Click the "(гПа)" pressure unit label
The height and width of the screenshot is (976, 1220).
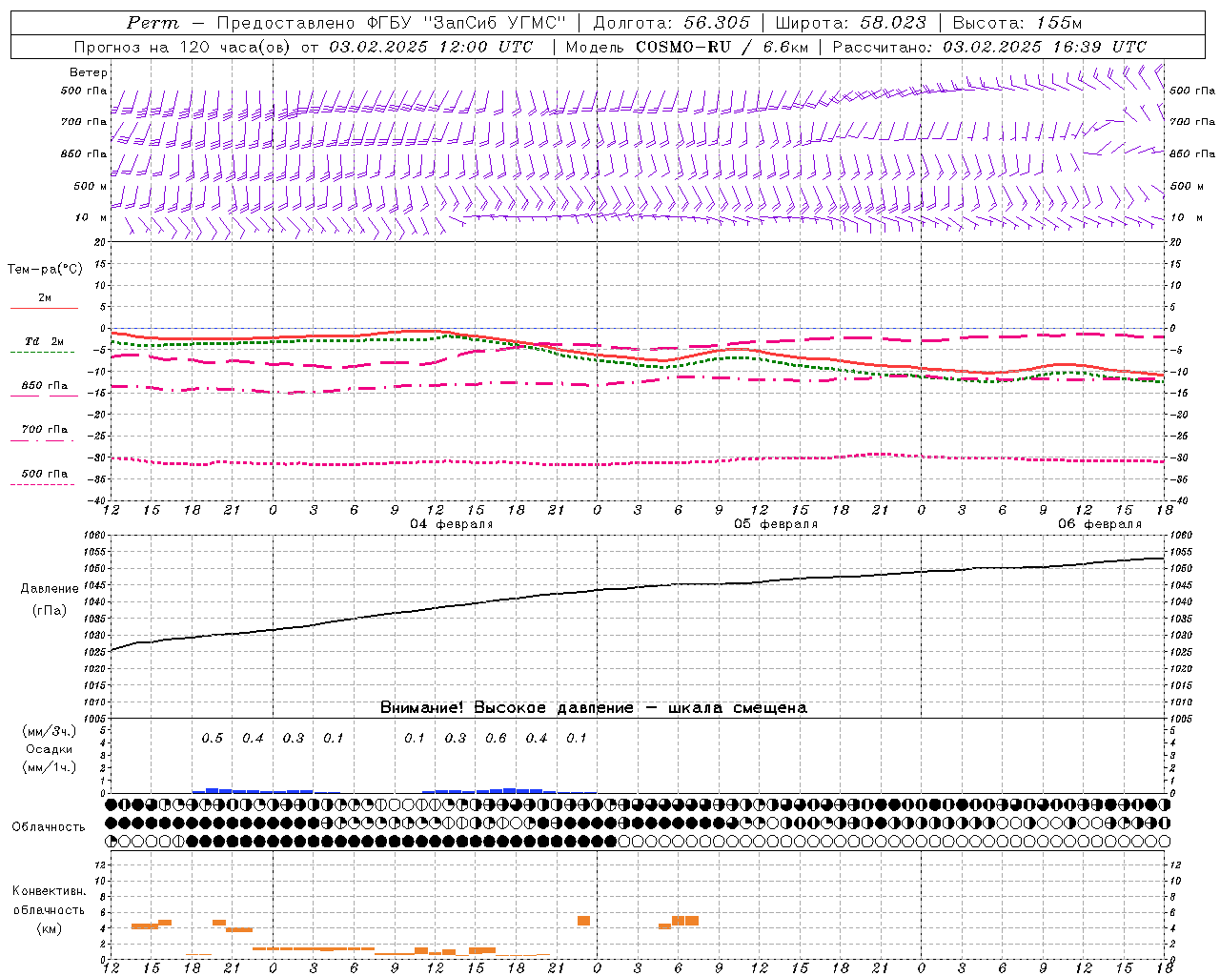[x=50, y=611]
